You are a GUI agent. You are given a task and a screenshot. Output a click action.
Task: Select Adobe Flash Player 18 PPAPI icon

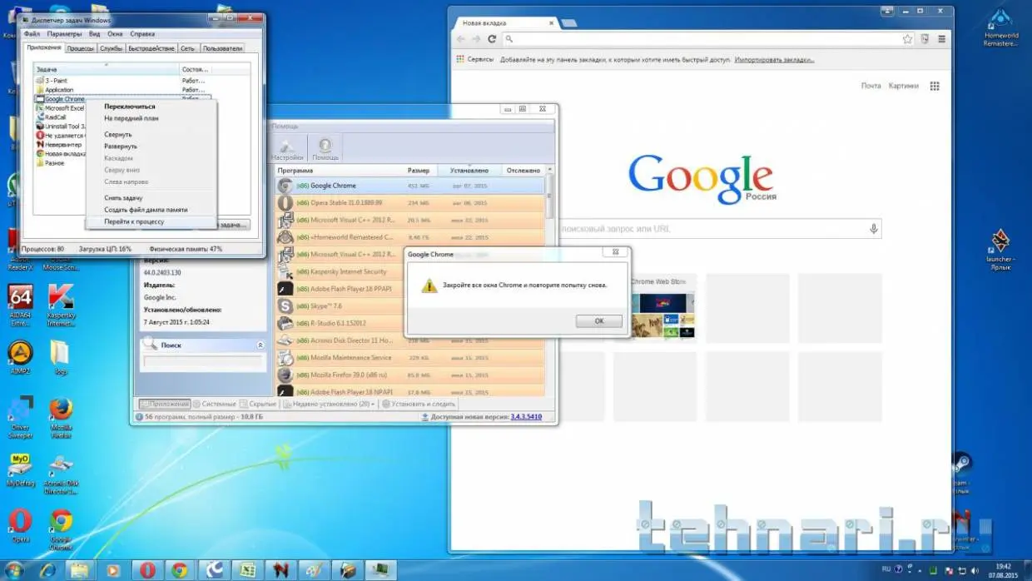[x=285, y=289]
